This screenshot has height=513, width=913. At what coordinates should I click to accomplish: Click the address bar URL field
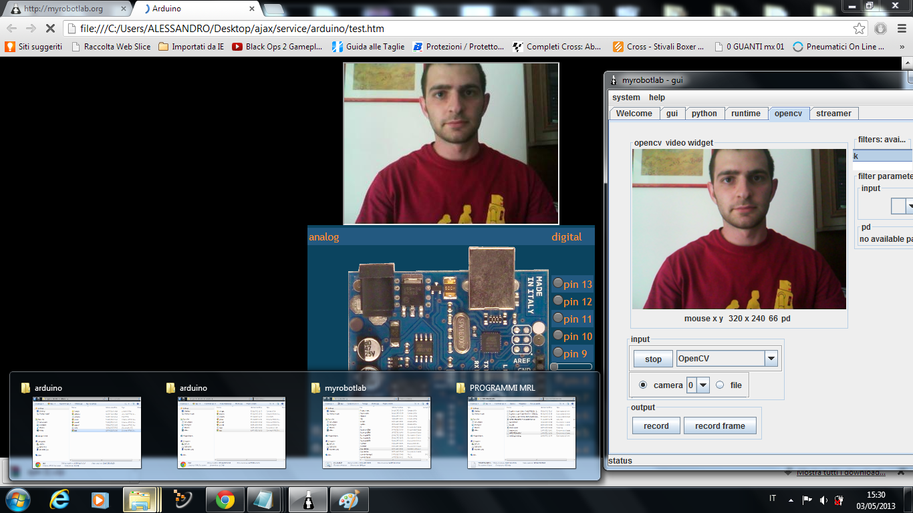[x=459, y=29]
